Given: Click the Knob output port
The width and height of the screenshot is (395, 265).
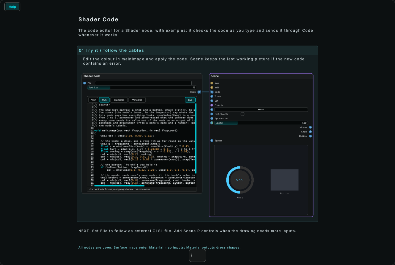Looking at the screenshot, I should click(x=310, y=132).
